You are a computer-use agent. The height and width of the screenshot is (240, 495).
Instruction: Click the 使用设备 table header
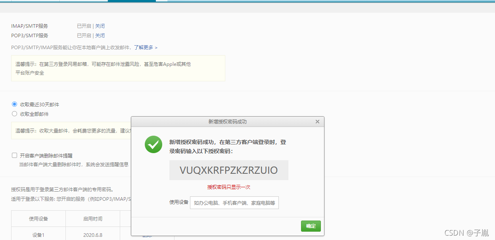click(x=38, y=219)
